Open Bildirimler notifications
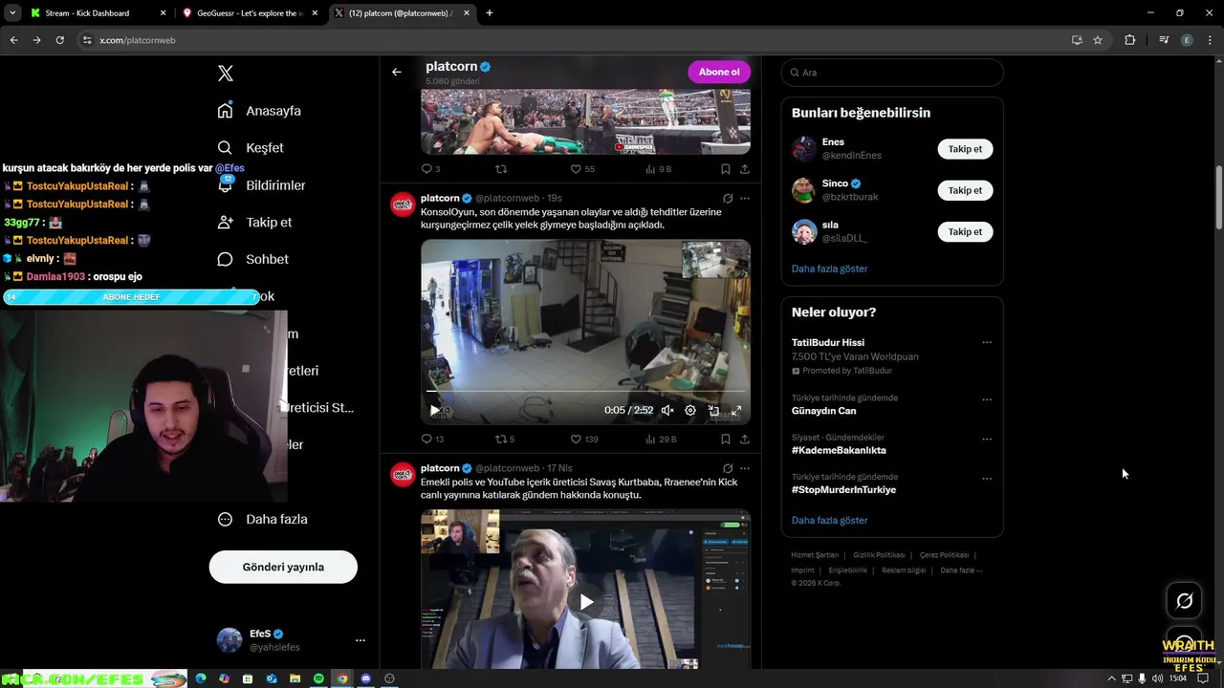The height and width of the screenshot is (688, 1224). 261,185
